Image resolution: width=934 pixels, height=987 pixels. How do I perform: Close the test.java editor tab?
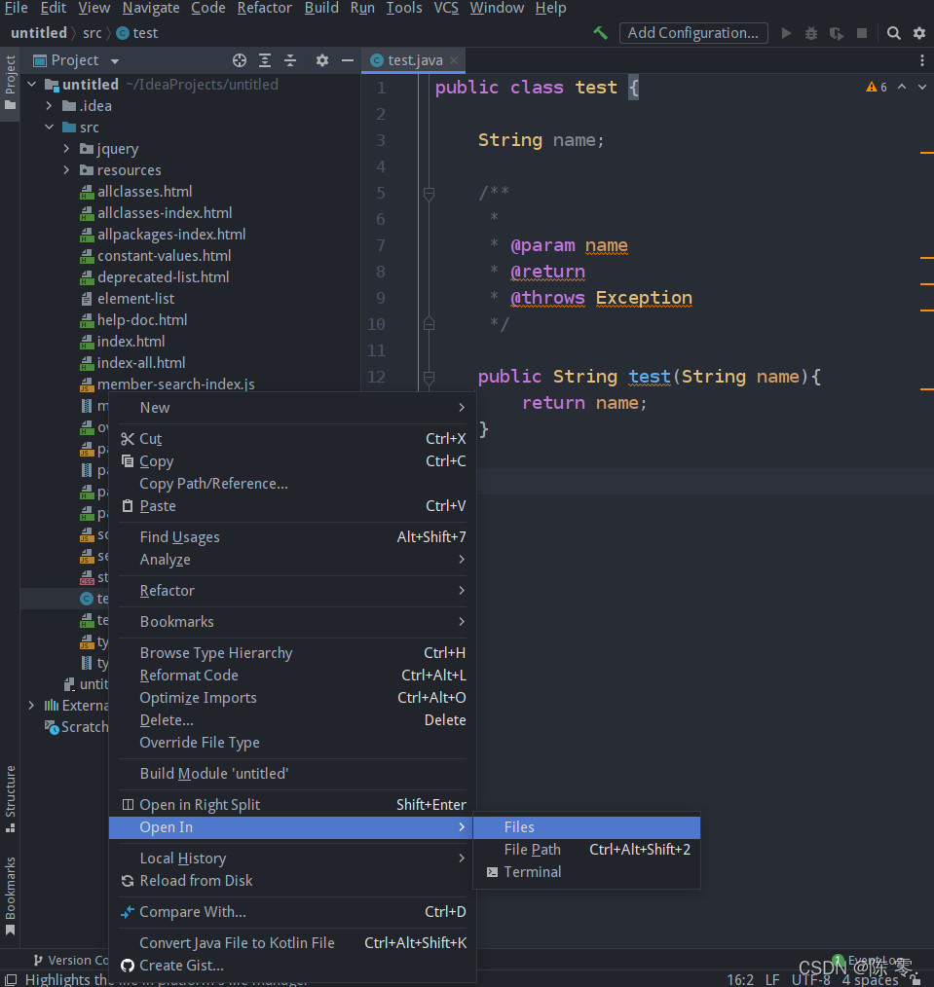click(454, 60)
